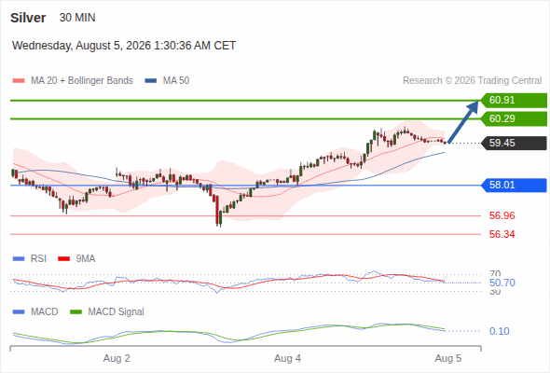Click the Research © 2026 Trading Central credit

(x=472, y=81)
